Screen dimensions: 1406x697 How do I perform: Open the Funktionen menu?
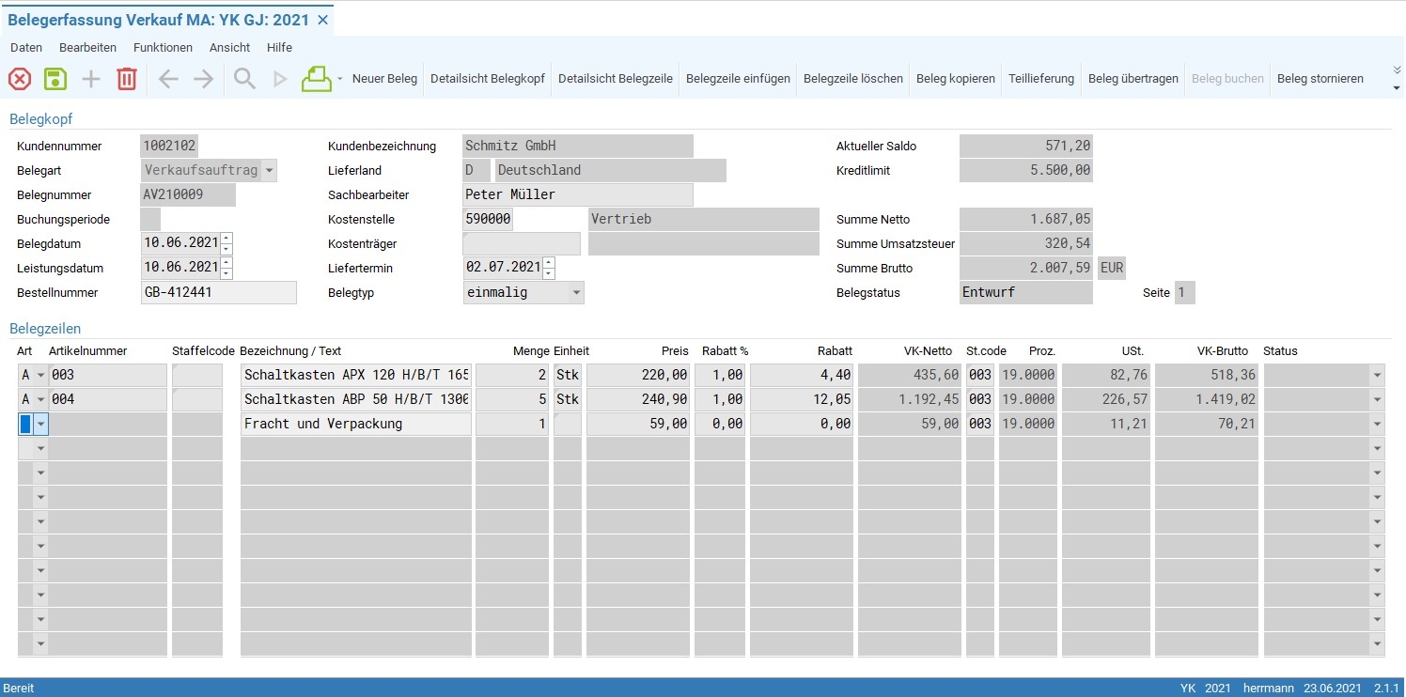(x=163, y=48)
